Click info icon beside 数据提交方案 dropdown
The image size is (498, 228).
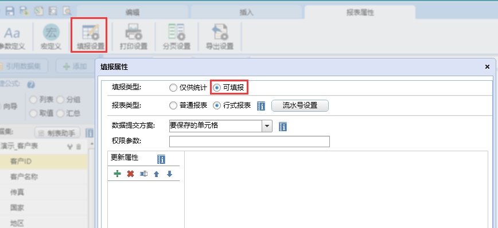[283, 127]
